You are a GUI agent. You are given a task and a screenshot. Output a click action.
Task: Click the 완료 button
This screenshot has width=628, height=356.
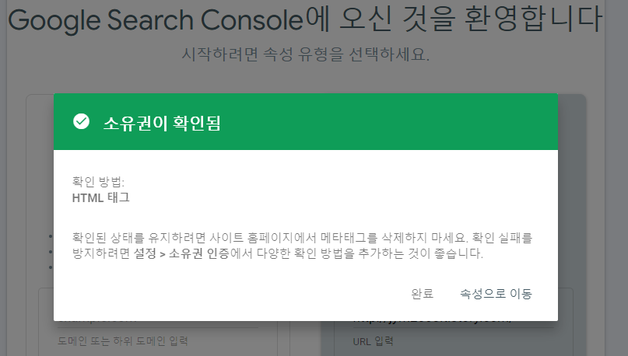tap(422, 294)
